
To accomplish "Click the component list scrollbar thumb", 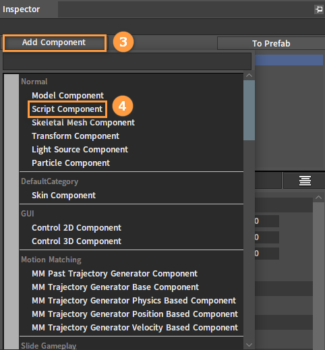I will click(x=249, y=110).
